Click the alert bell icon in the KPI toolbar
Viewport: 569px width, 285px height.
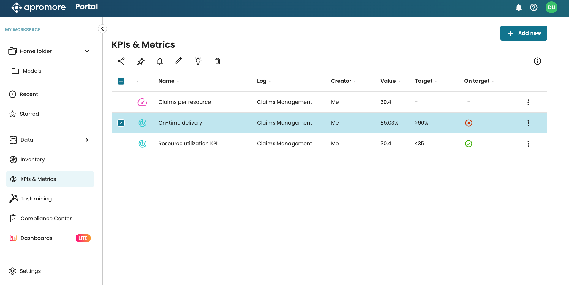tap(160, 61)
